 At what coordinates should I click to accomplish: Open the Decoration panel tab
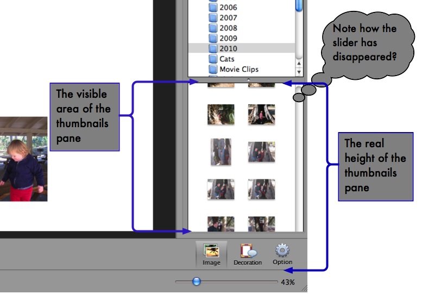pos(248,255)
